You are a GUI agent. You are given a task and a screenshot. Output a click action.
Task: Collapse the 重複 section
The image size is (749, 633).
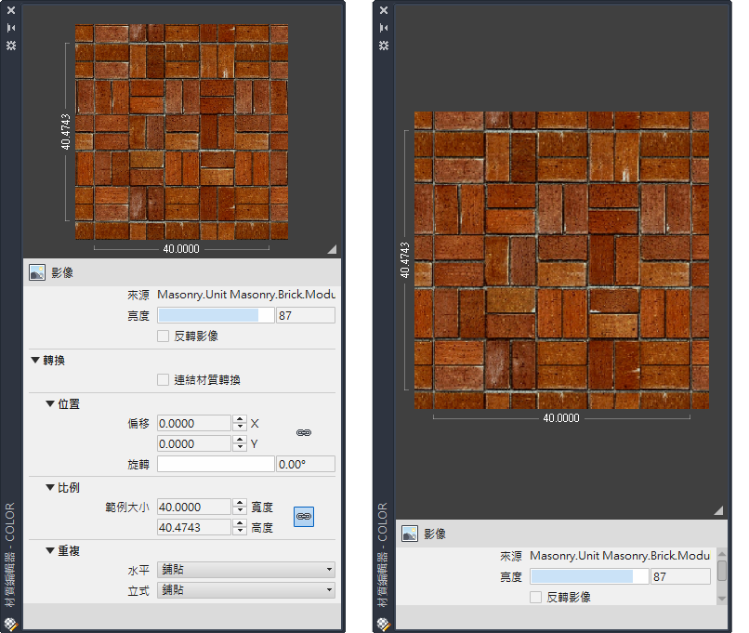(x=49, y=551)
